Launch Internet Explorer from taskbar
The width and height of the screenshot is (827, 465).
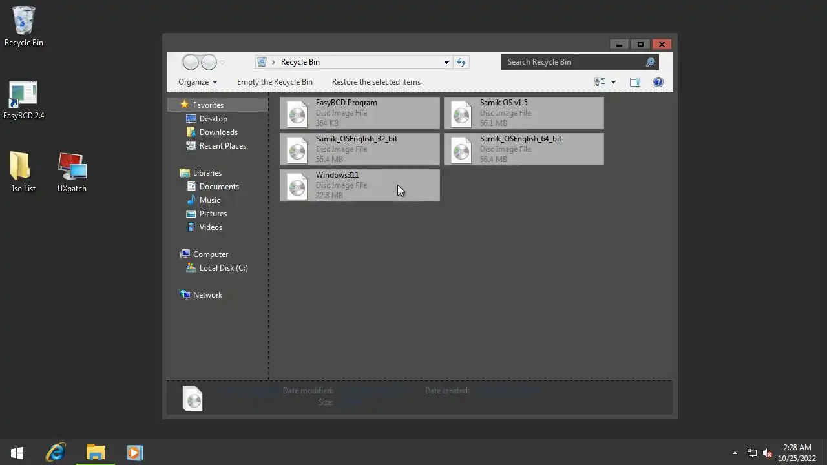coord(56,453)
